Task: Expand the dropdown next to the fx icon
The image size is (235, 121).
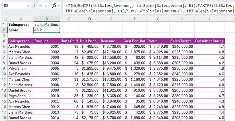Action: [59, 6]
